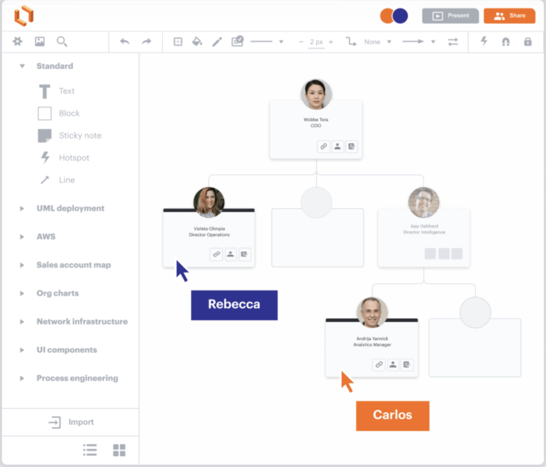The image size is (546, 467).
Task: Switch to grid view in shape panel
Action: 119,450
